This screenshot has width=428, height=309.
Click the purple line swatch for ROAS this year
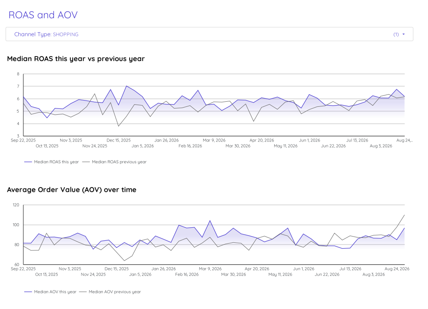(28, 162)
